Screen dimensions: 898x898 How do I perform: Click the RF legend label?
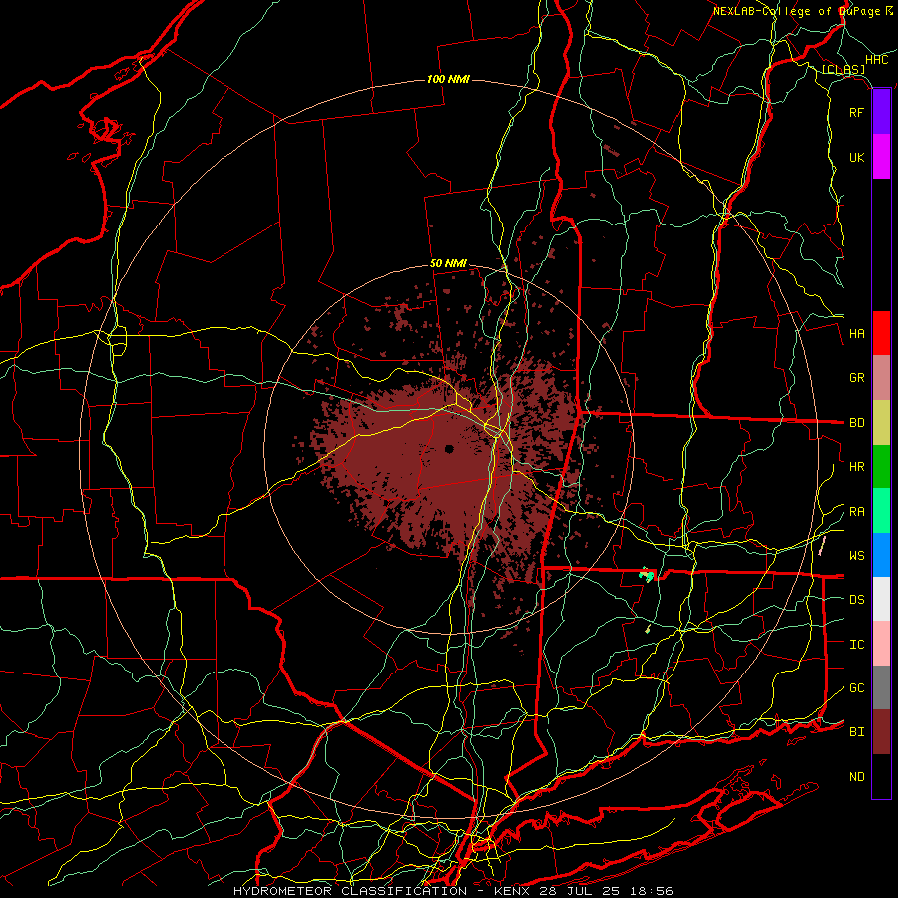point(856,112)
